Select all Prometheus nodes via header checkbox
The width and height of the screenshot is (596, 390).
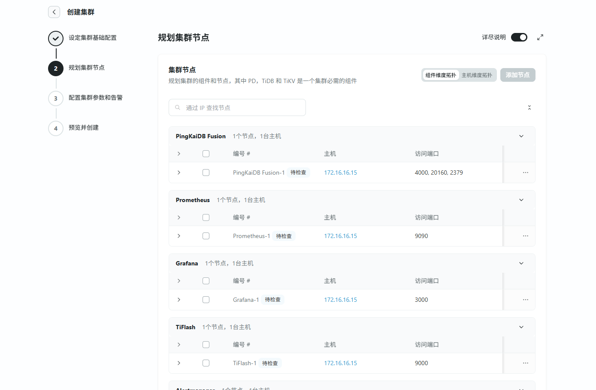click(x=206, y=217)
